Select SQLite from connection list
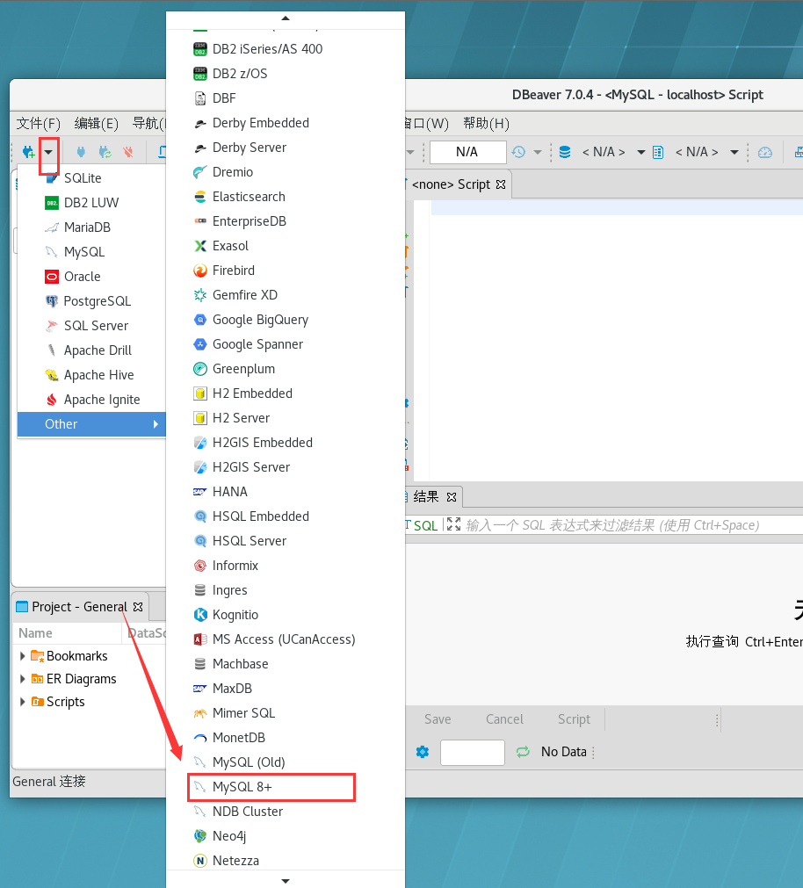This screenshot has width=803, height=888. point(91,177)
